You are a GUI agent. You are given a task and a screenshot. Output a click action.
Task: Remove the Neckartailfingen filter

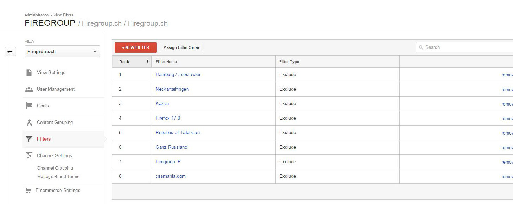(507, 90)
